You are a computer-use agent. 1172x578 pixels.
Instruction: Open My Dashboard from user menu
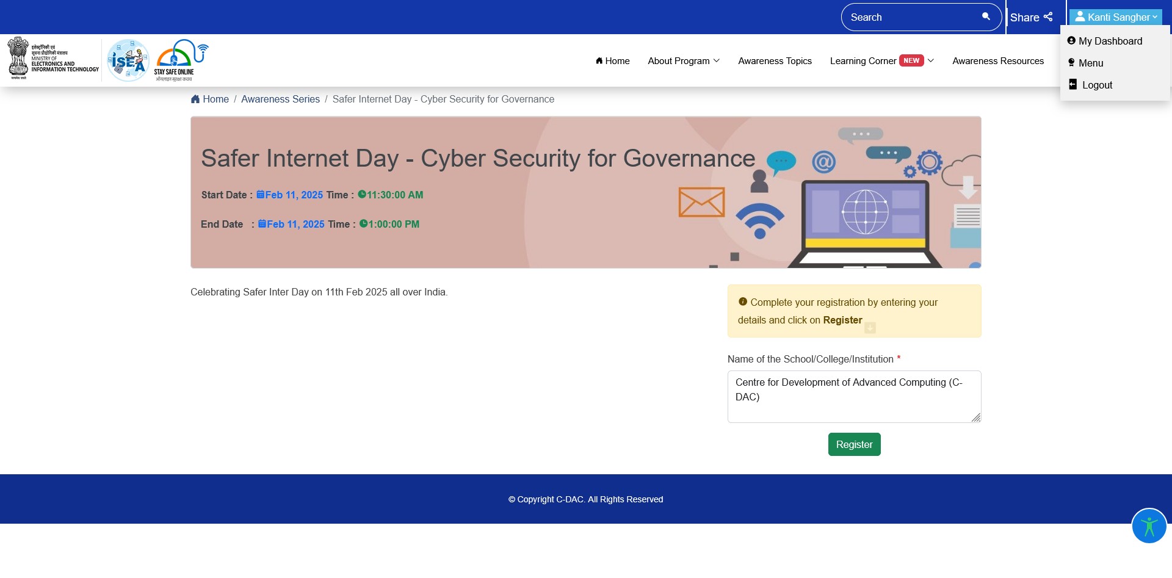point(1110,41)
